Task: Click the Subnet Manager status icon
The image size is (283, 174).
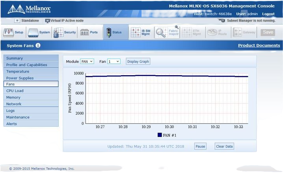Action: (x=222, y=20)
